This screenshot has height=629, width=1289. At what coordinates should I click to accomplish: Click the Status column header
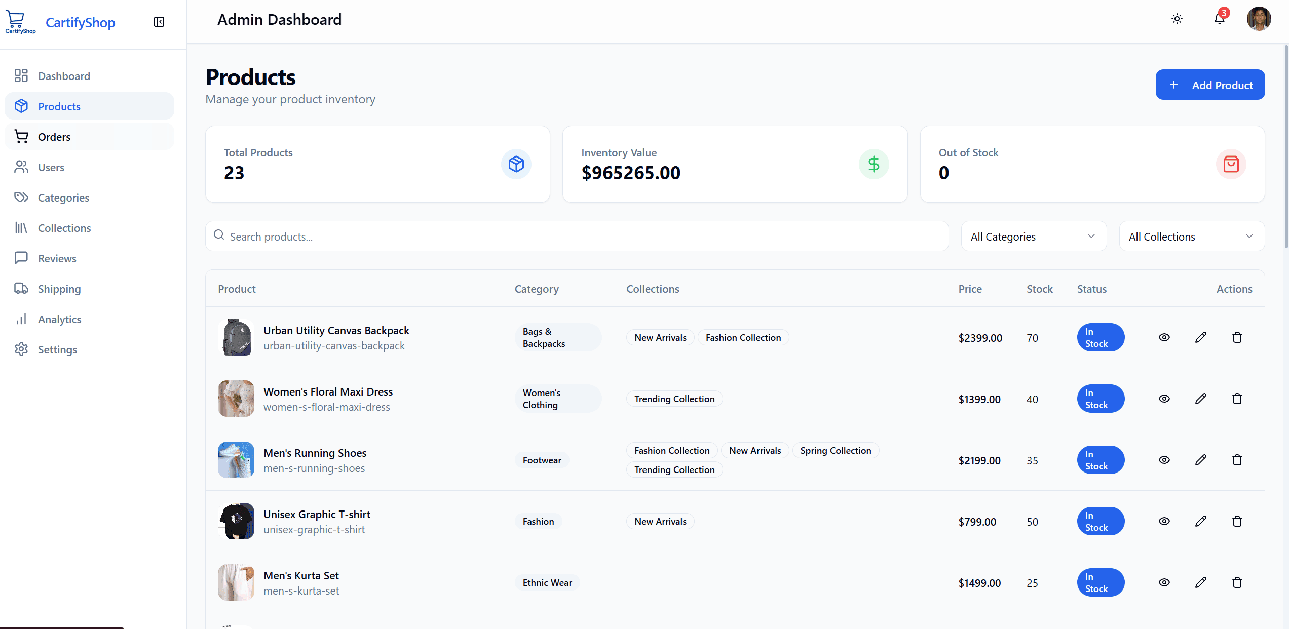1092,289
